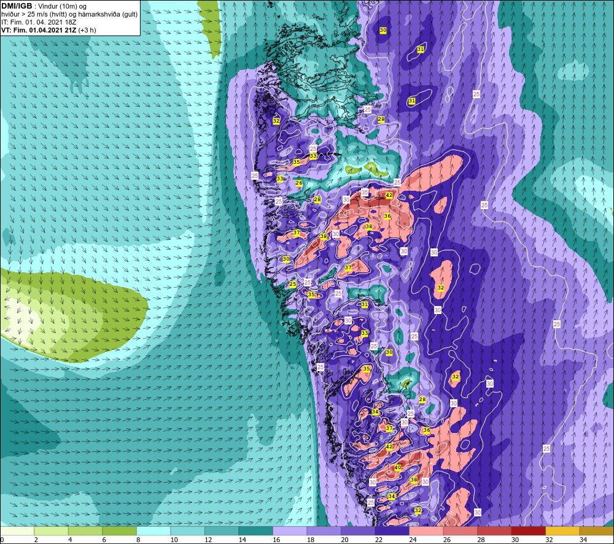Viewport: 614px width, 544px height.
Task: Pick the green 4–6 m/s legend swatch
Action: tap(85, 531)
